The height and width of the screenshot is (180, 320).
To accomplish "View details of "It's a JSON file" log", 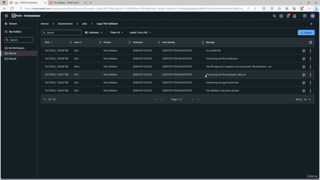I will tap(303, 50).
